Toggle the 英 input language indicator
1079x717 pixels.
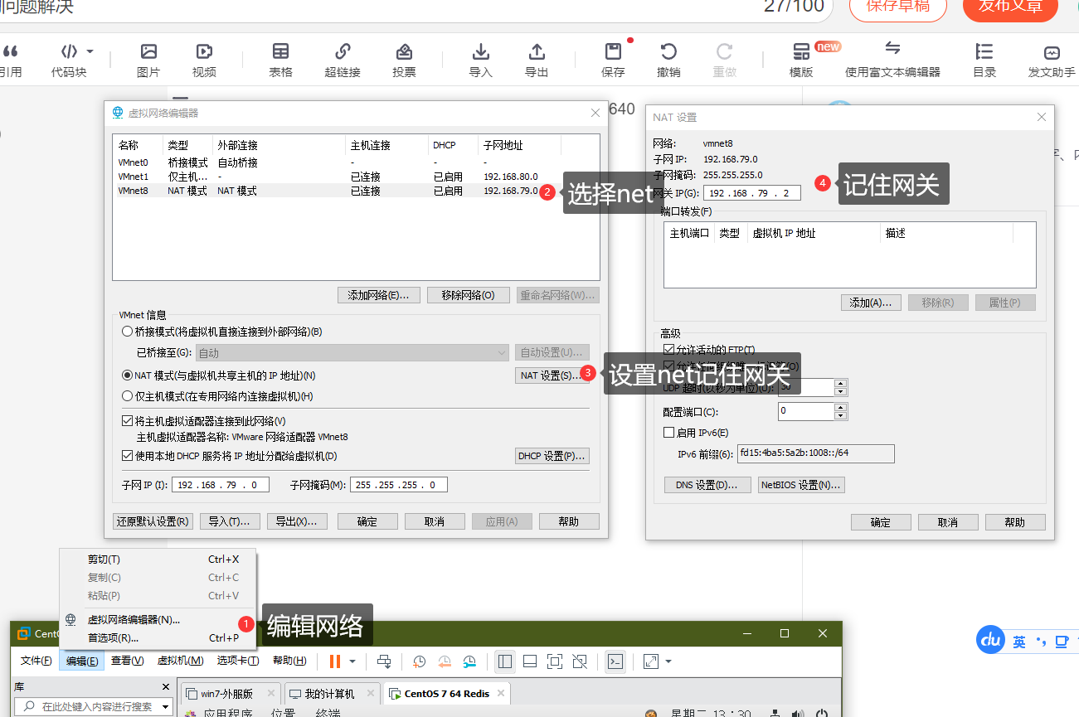coord(1018,641)
